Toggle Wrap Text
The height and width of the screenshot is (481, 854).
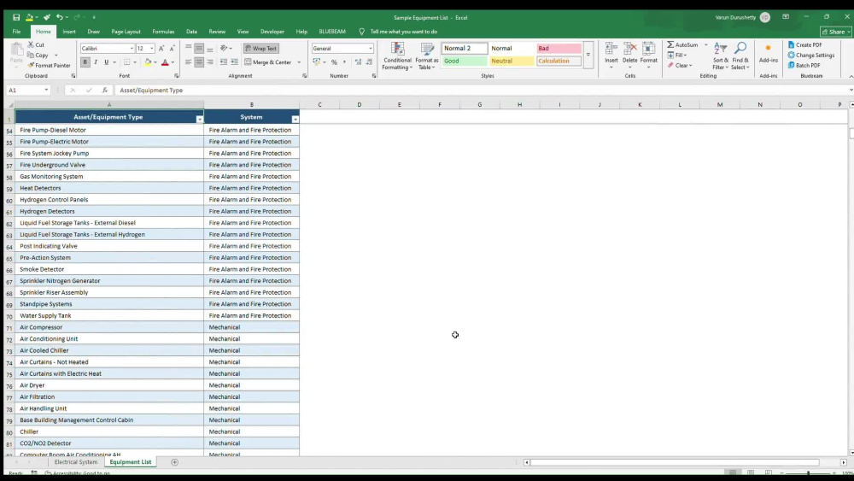pos(260,49)
